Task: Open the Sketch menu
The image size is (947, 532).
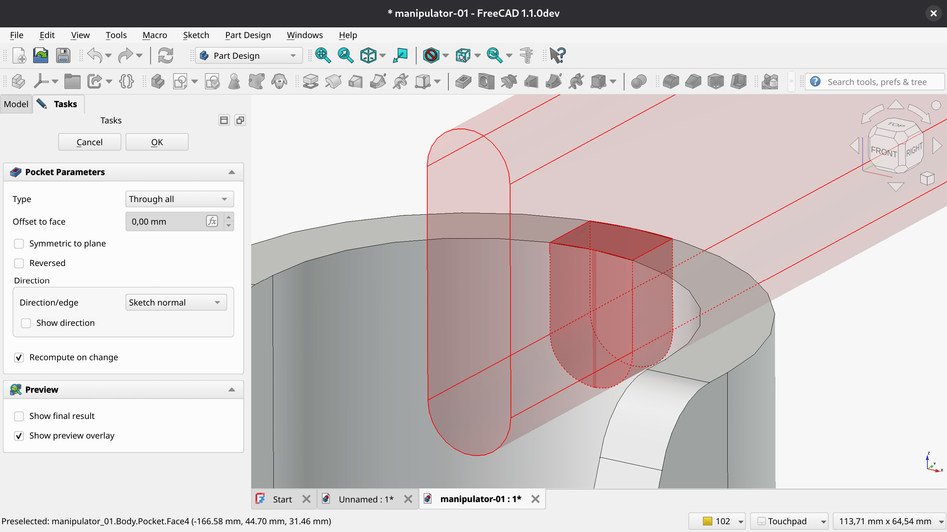Action: 196,35
